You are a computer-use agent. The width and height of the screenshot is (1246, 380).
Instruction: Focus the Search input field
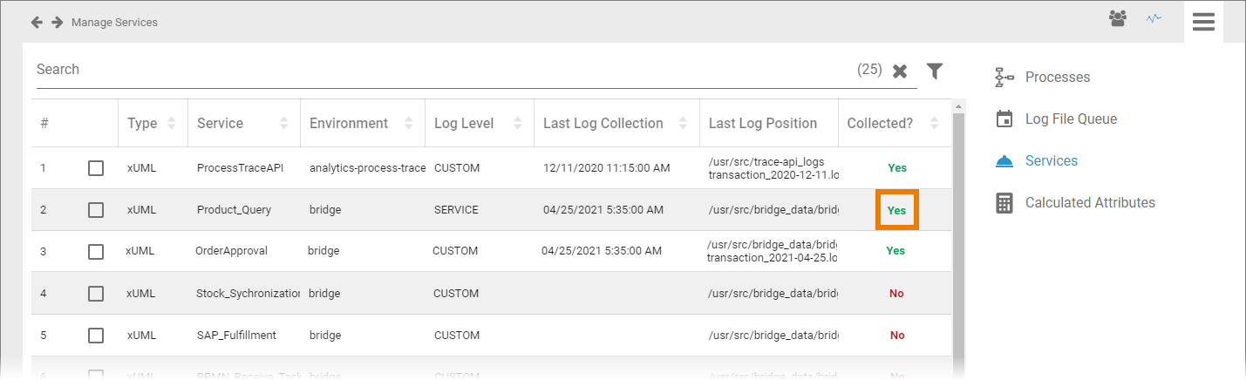pyautogui.click(x=436, y=70)
